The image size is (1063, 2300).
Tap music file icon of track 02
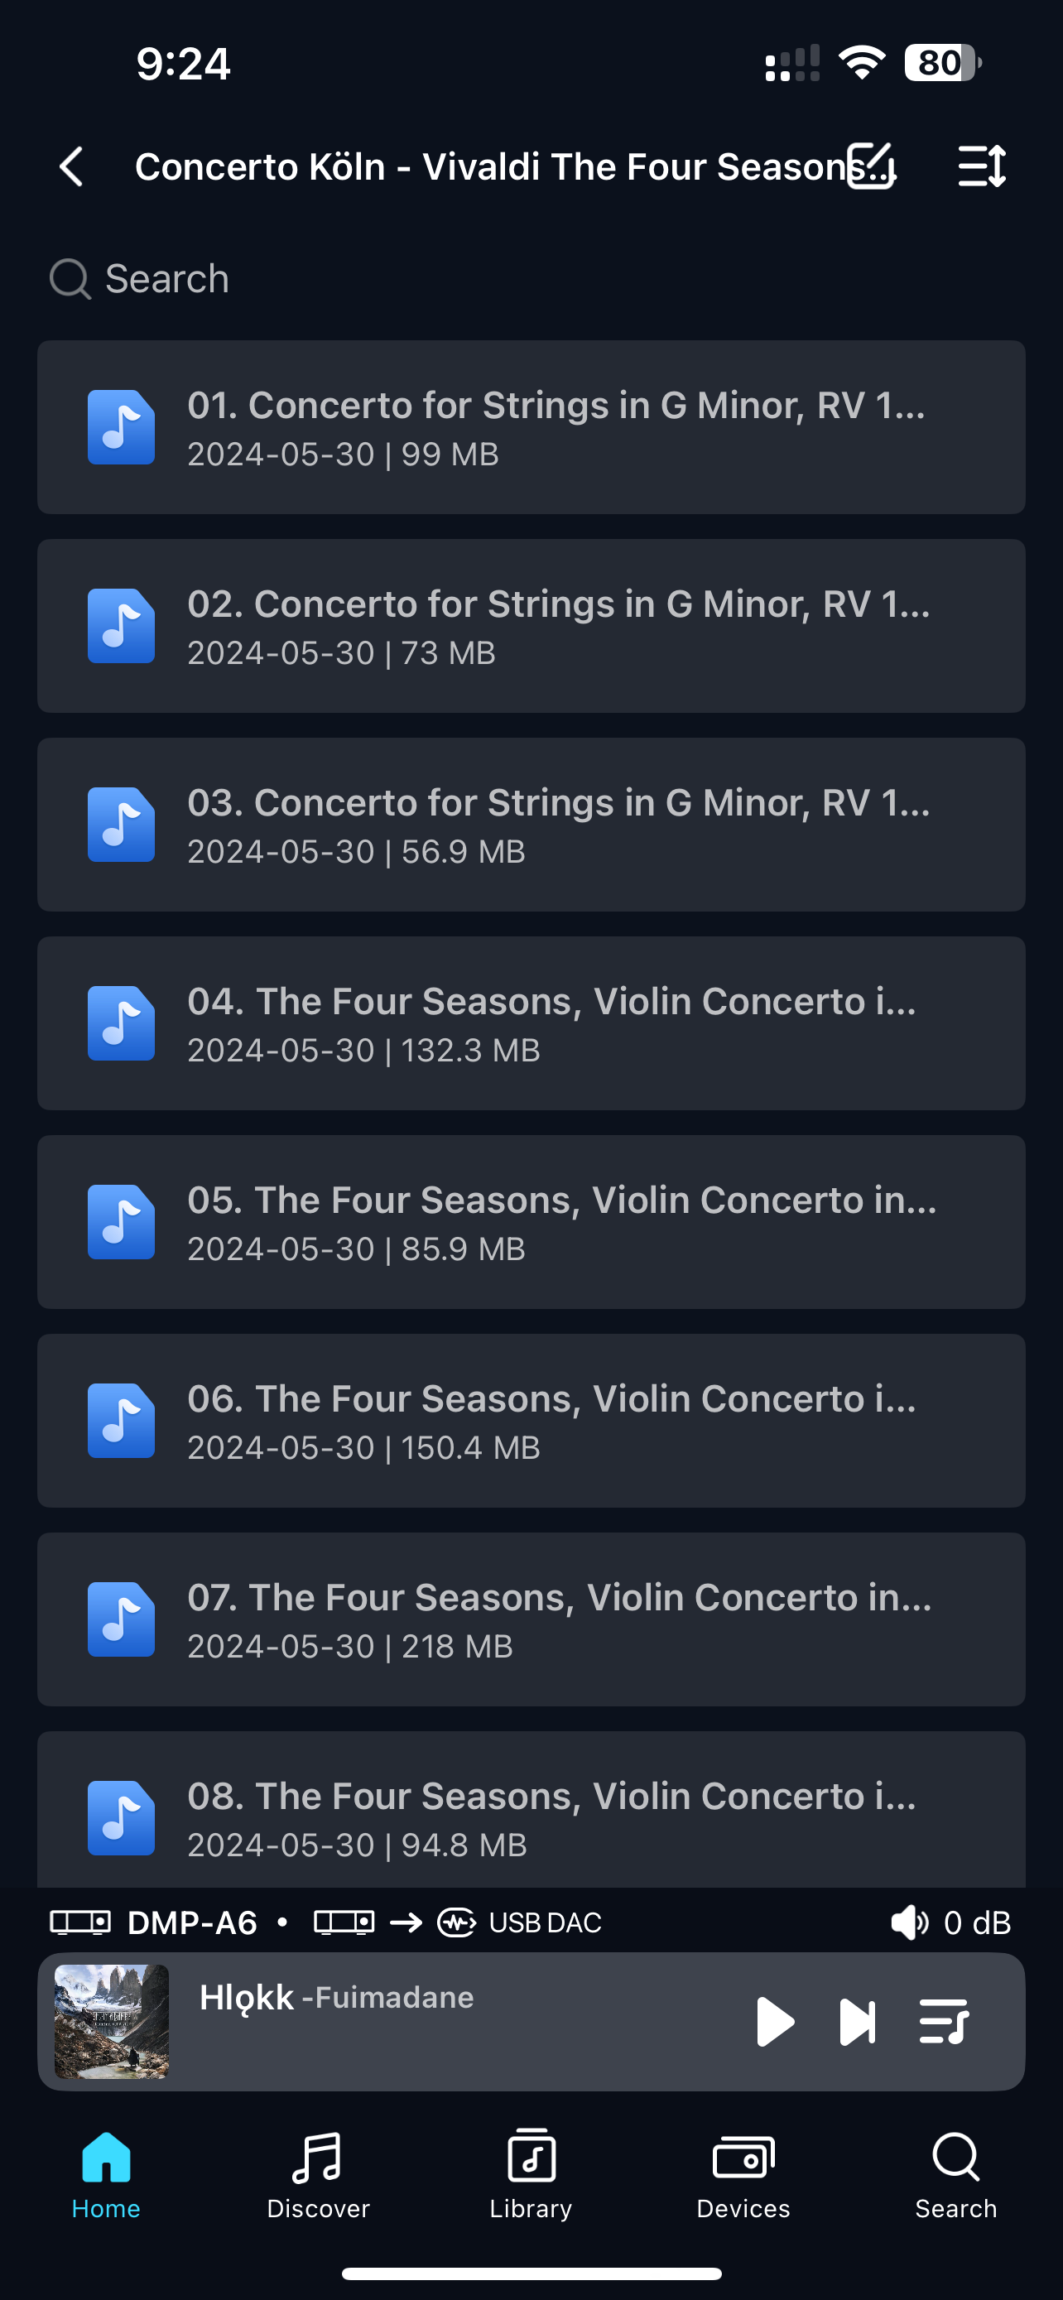122,626
